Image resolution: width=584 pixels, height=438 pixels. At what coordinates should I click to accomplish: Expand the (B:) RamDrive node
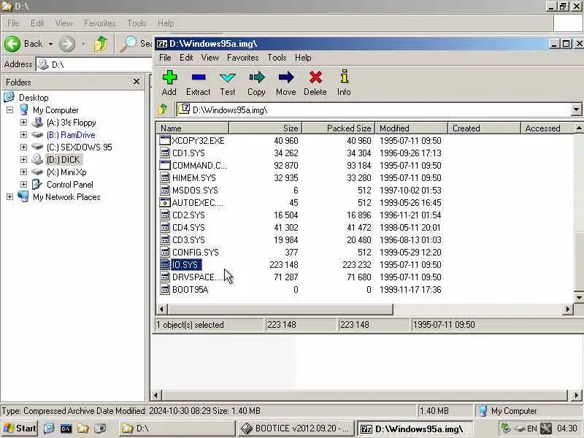(23, 134)
